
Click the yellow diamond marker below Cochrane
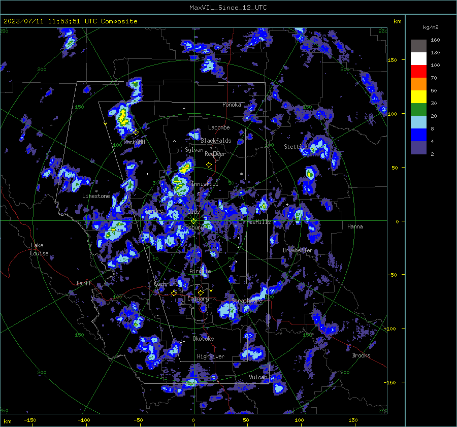click(x=174, y=293)
